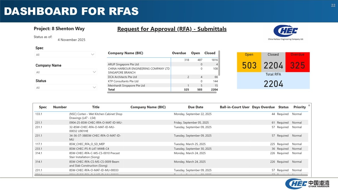
Task: Select title 8SW-CHEC-RFA-O-MAT-ID-MU-00033
Action: click(x=94, y=170)
